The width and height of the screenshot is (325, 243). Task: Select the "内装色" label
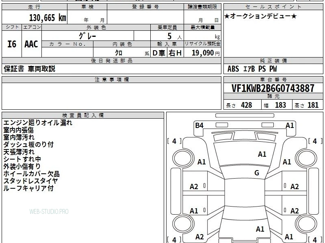[122, 44]
